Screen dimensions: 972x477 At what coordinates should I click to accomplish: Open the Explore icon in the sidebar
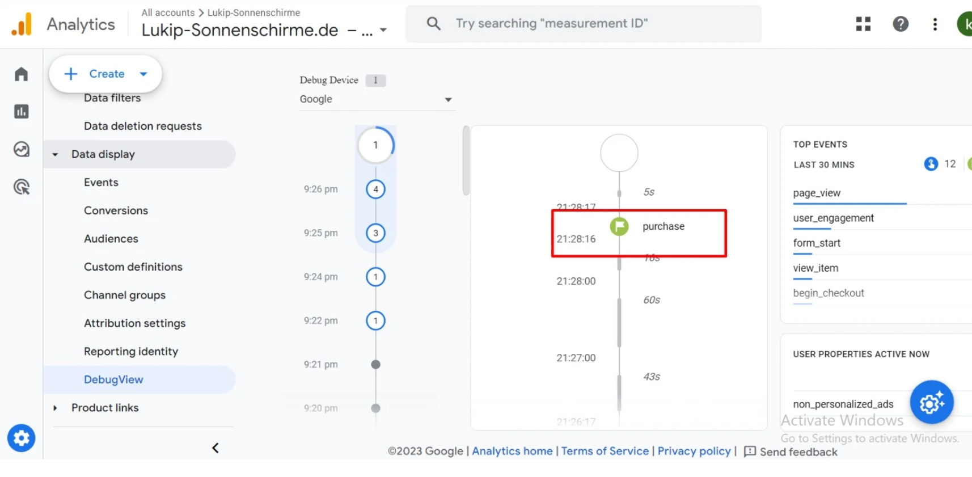21,149
